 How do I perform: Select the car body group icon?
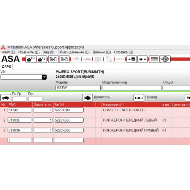(x=6, y=98)
